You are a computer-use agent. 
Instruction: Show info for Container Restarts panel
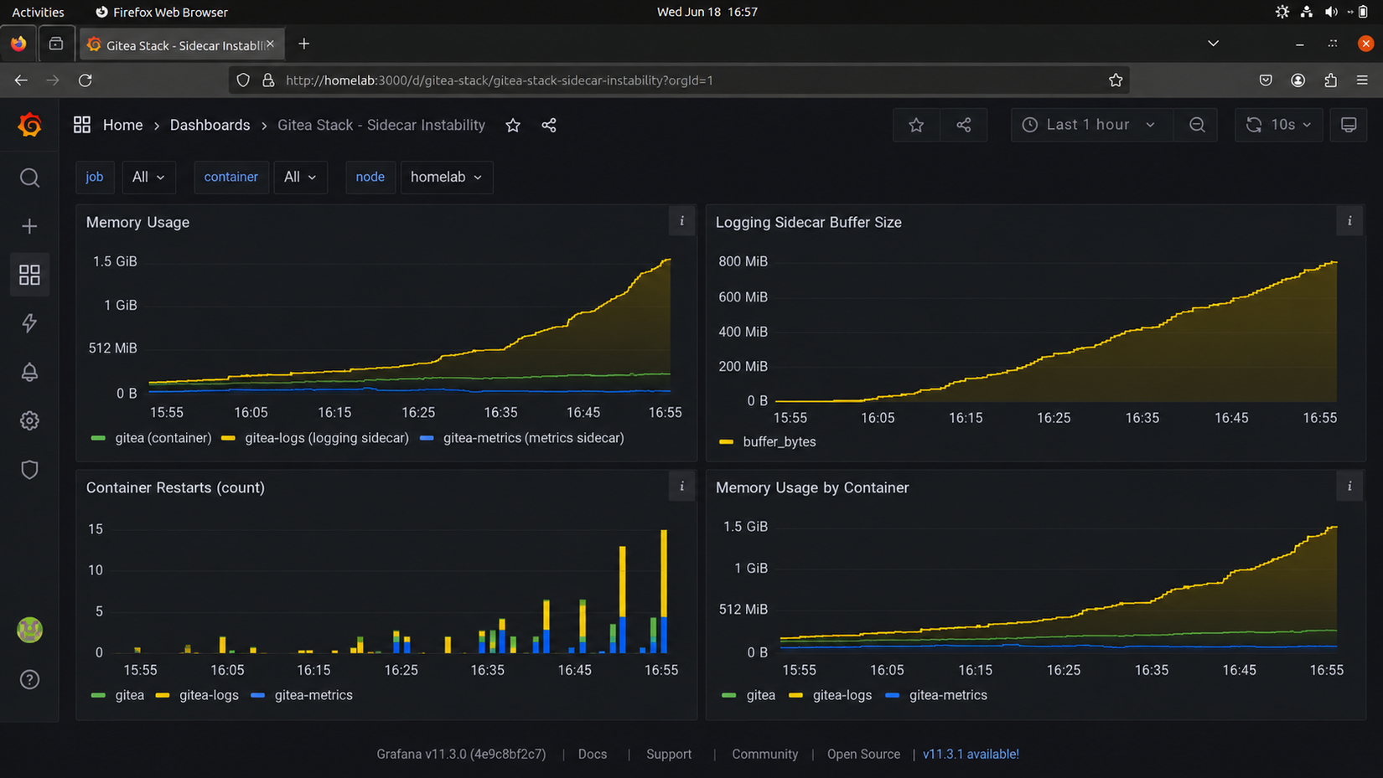(x=681, y=487)
